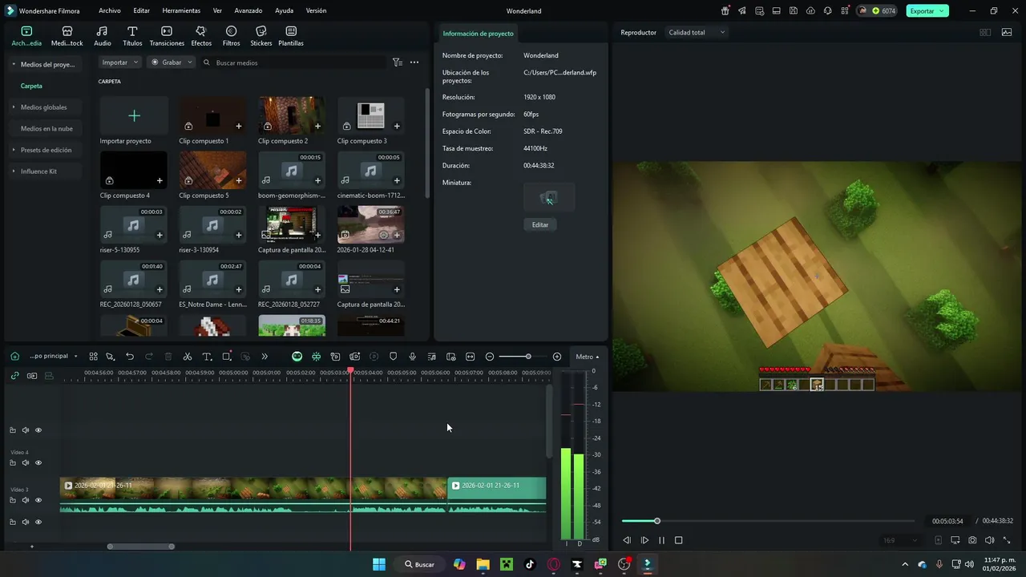
Task: Open the Filtros tab
Action: click(231, 36)
